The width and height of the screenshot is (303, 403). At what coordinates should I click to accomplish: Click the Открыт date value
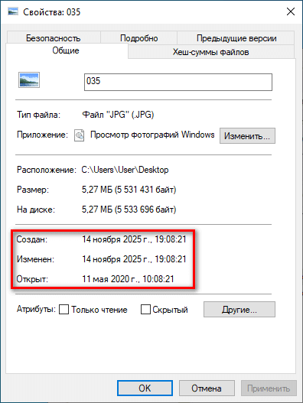coord(128,279)
